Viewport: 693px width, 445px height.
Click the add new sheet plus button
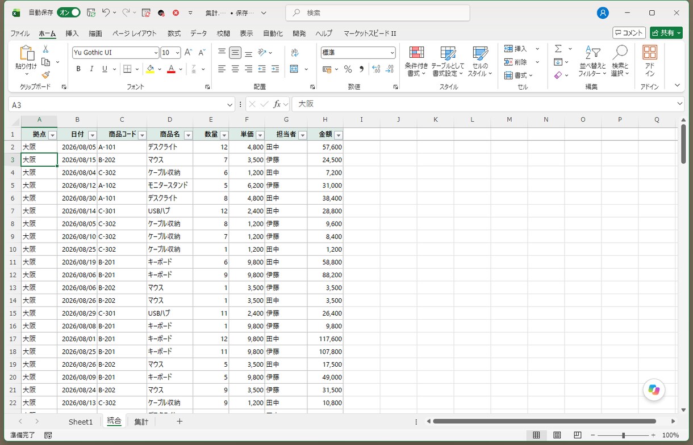(x=179, y=421)
